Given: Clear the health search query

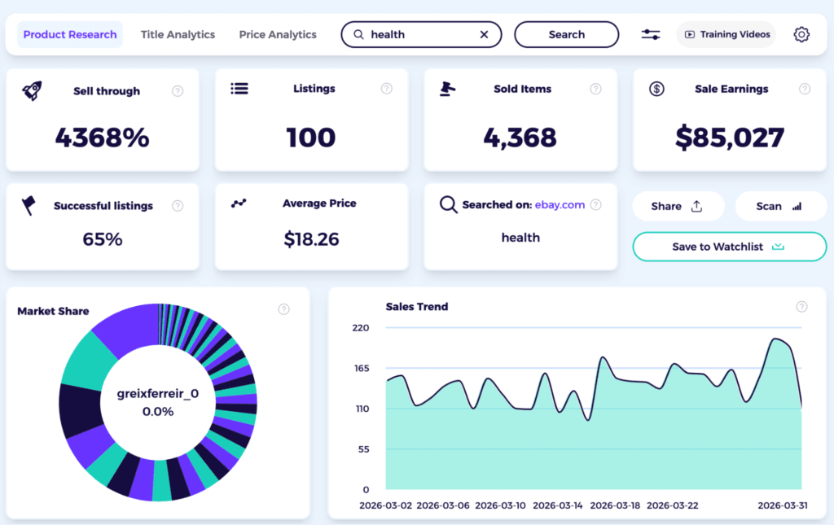Looking at the screenshot, I should [484, 34].
